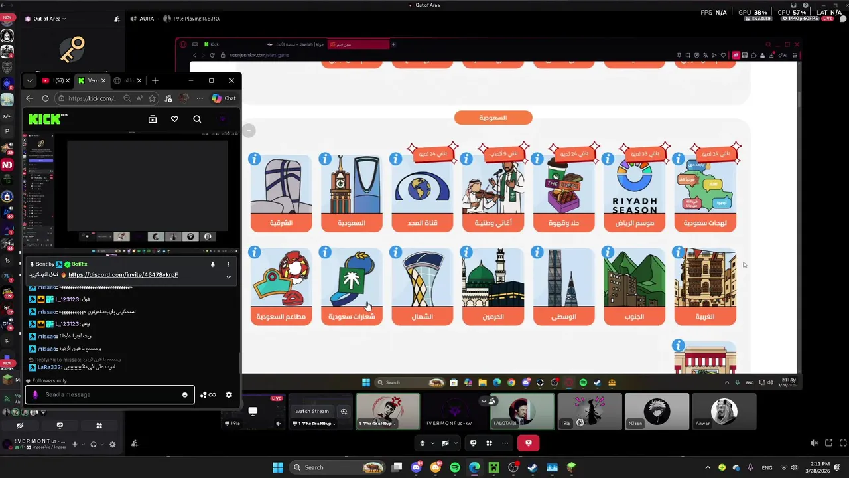Open Spotify from the taskbar
Screen dimensions: 849x478
(455, 467)
